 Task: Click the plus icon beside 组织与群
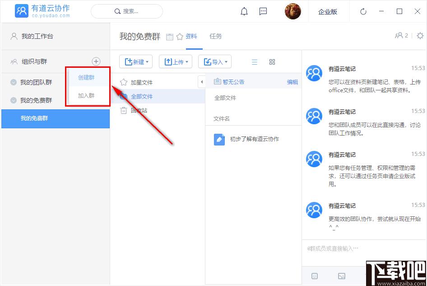click(x=96, y=61)
